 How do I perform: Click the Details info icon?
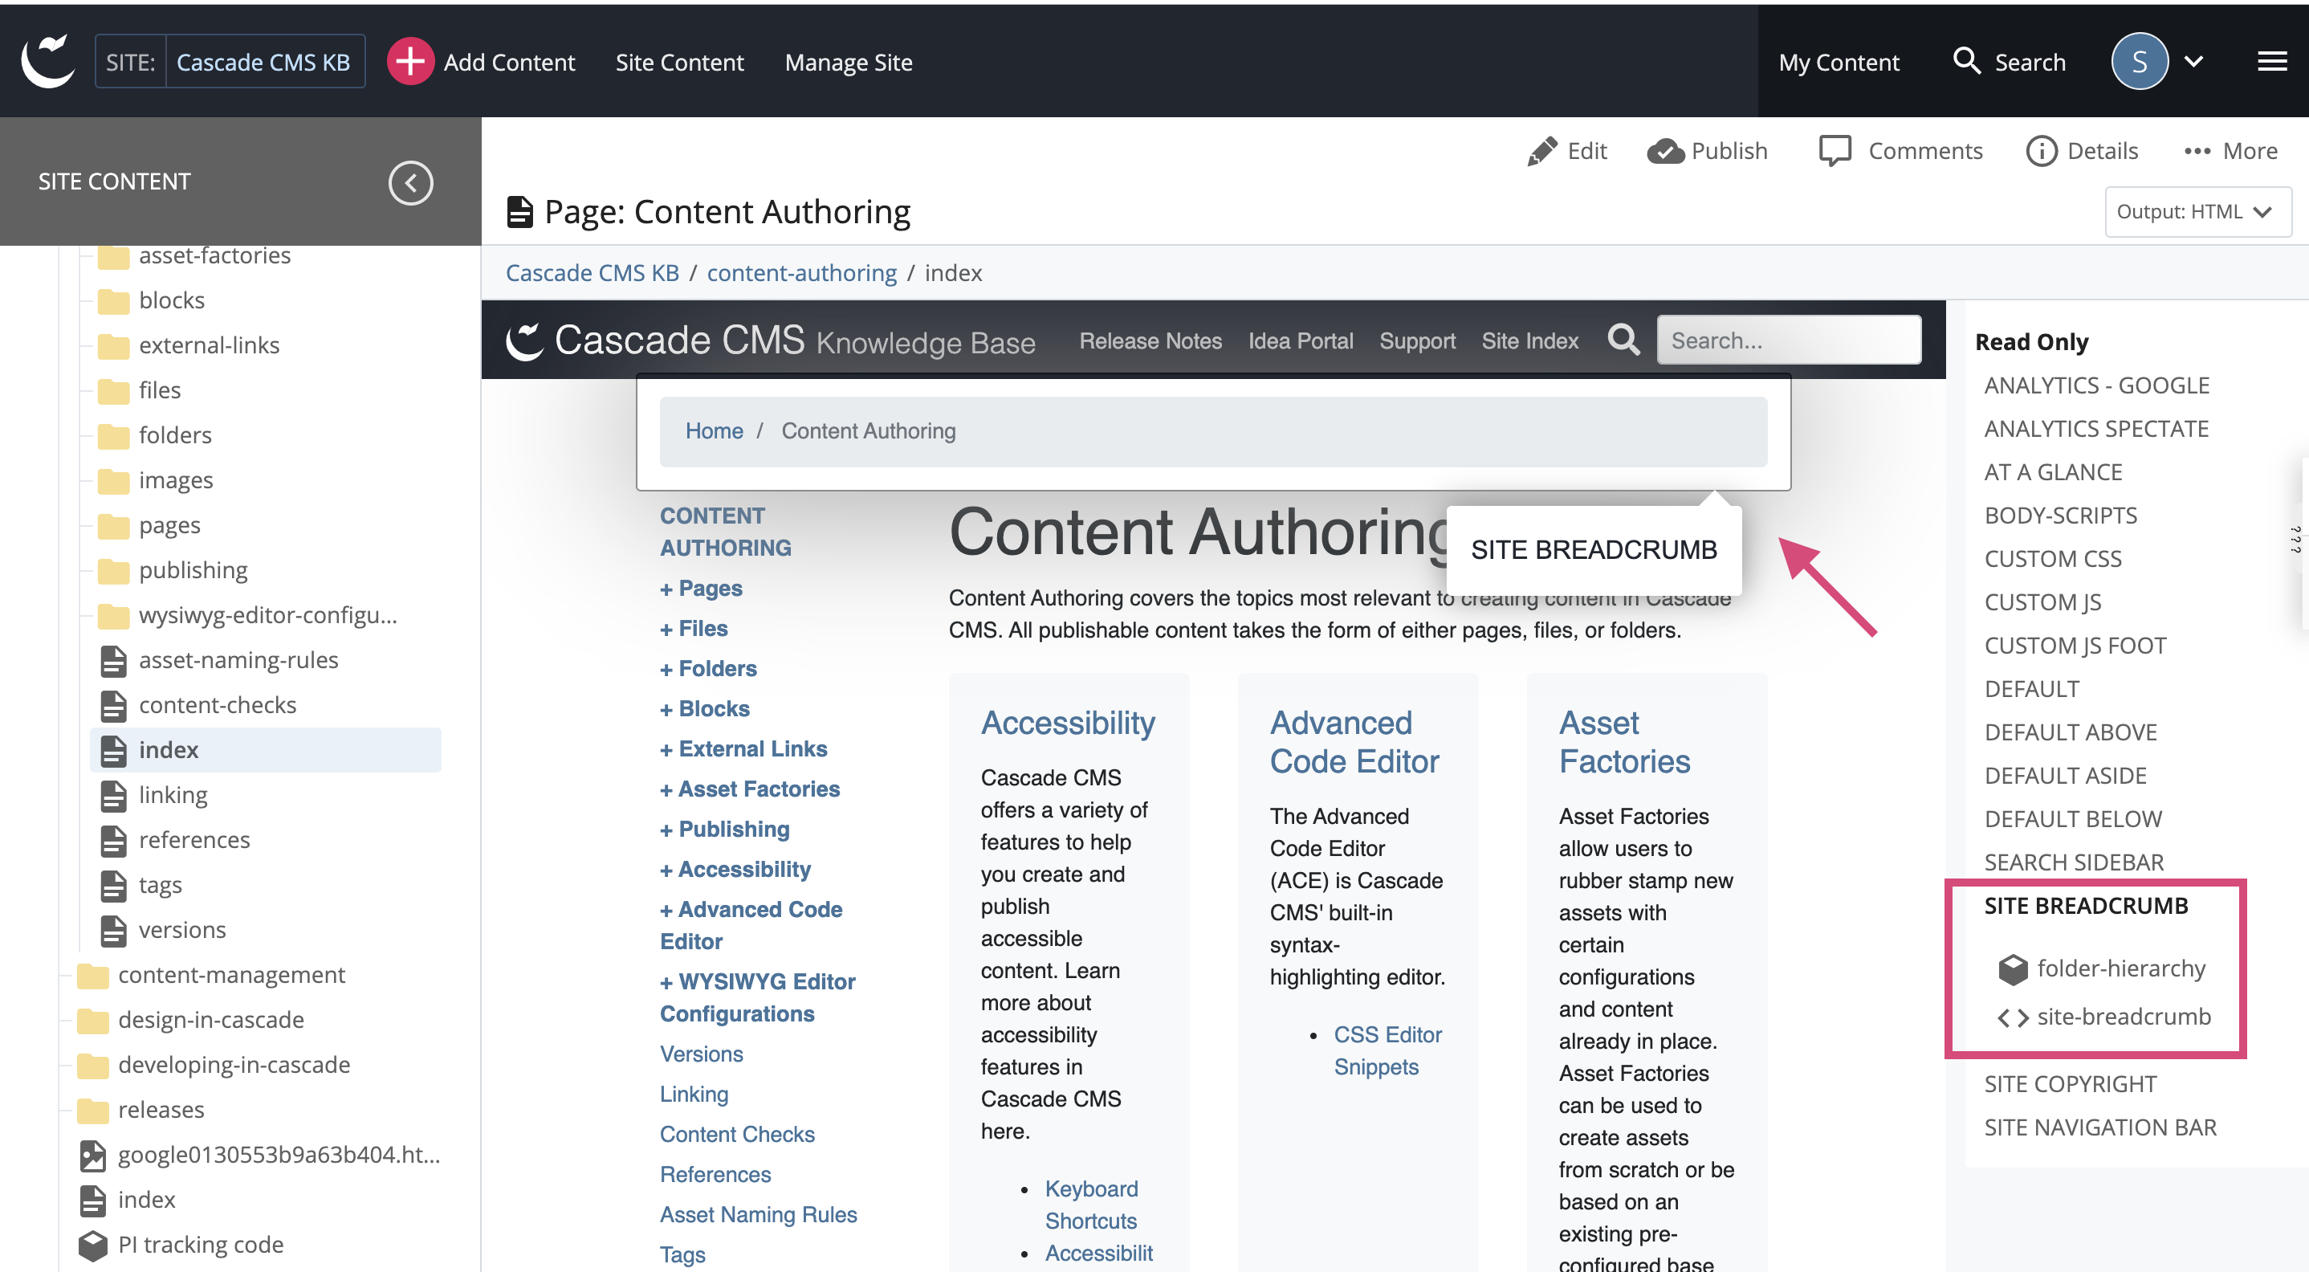[2041, 151]
